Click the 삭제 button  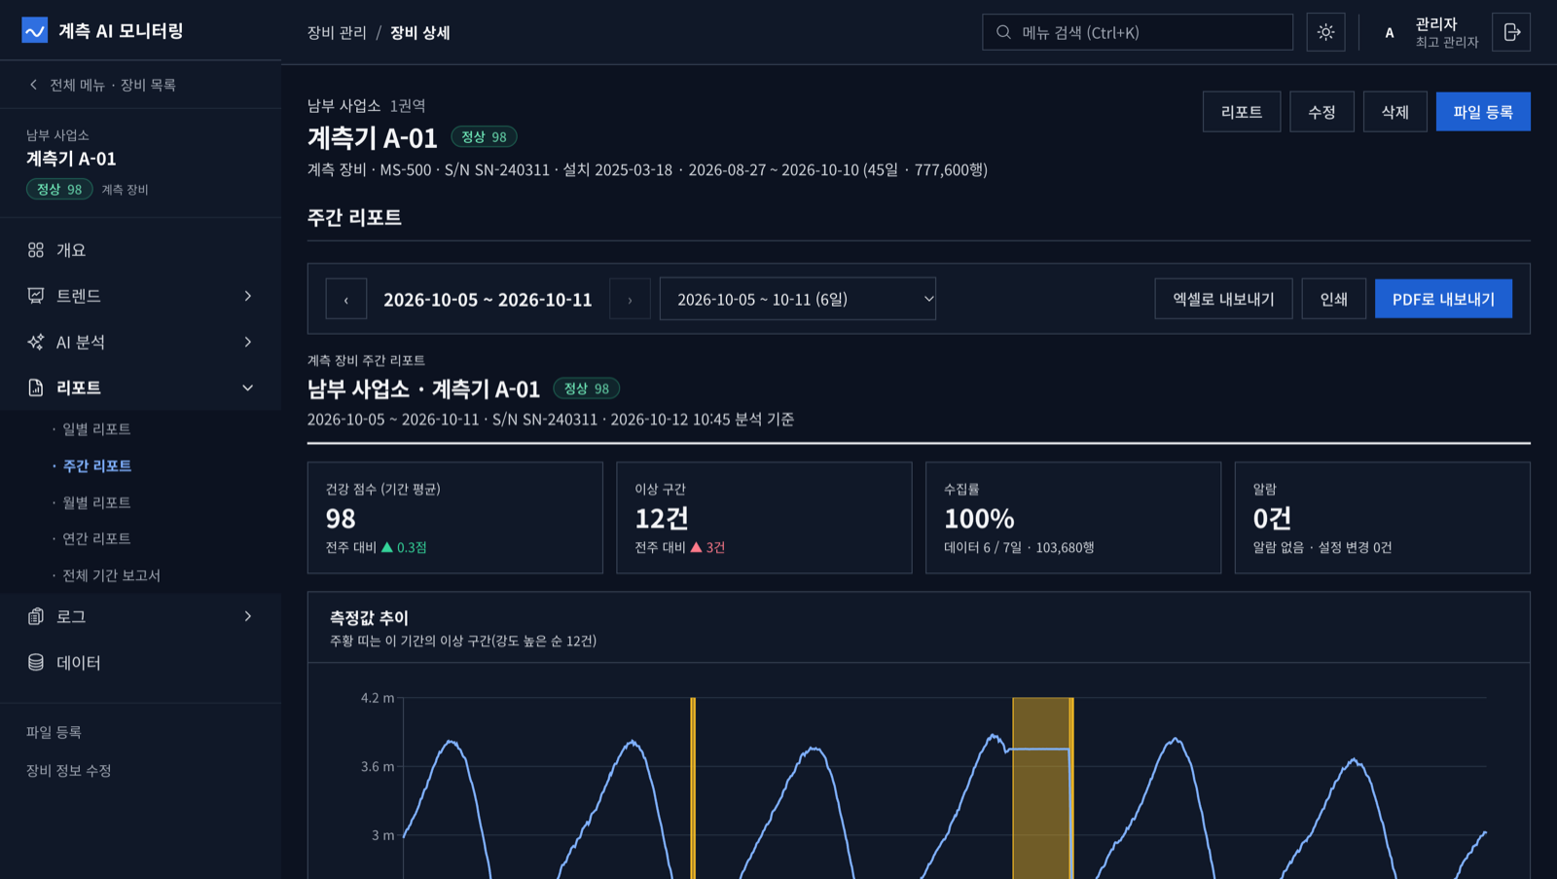[1394, 112]
